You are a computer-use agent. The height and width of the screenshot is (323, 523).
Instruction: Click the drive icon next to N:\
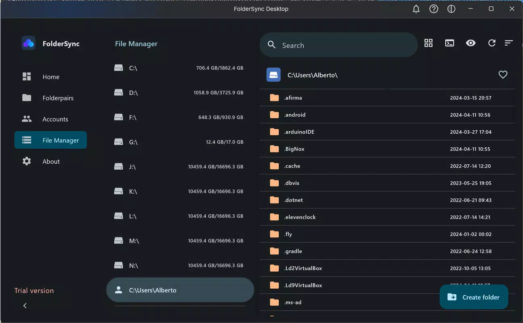tap(118, 265)
